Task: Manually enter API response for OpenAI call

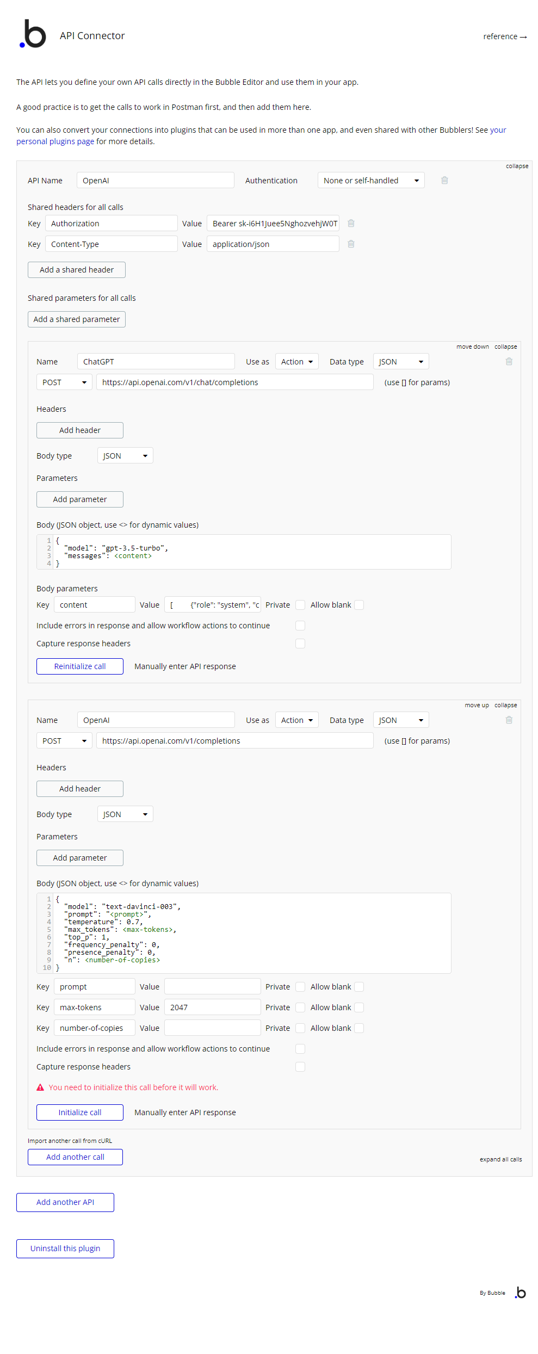Action: (x=185, y=1112)
